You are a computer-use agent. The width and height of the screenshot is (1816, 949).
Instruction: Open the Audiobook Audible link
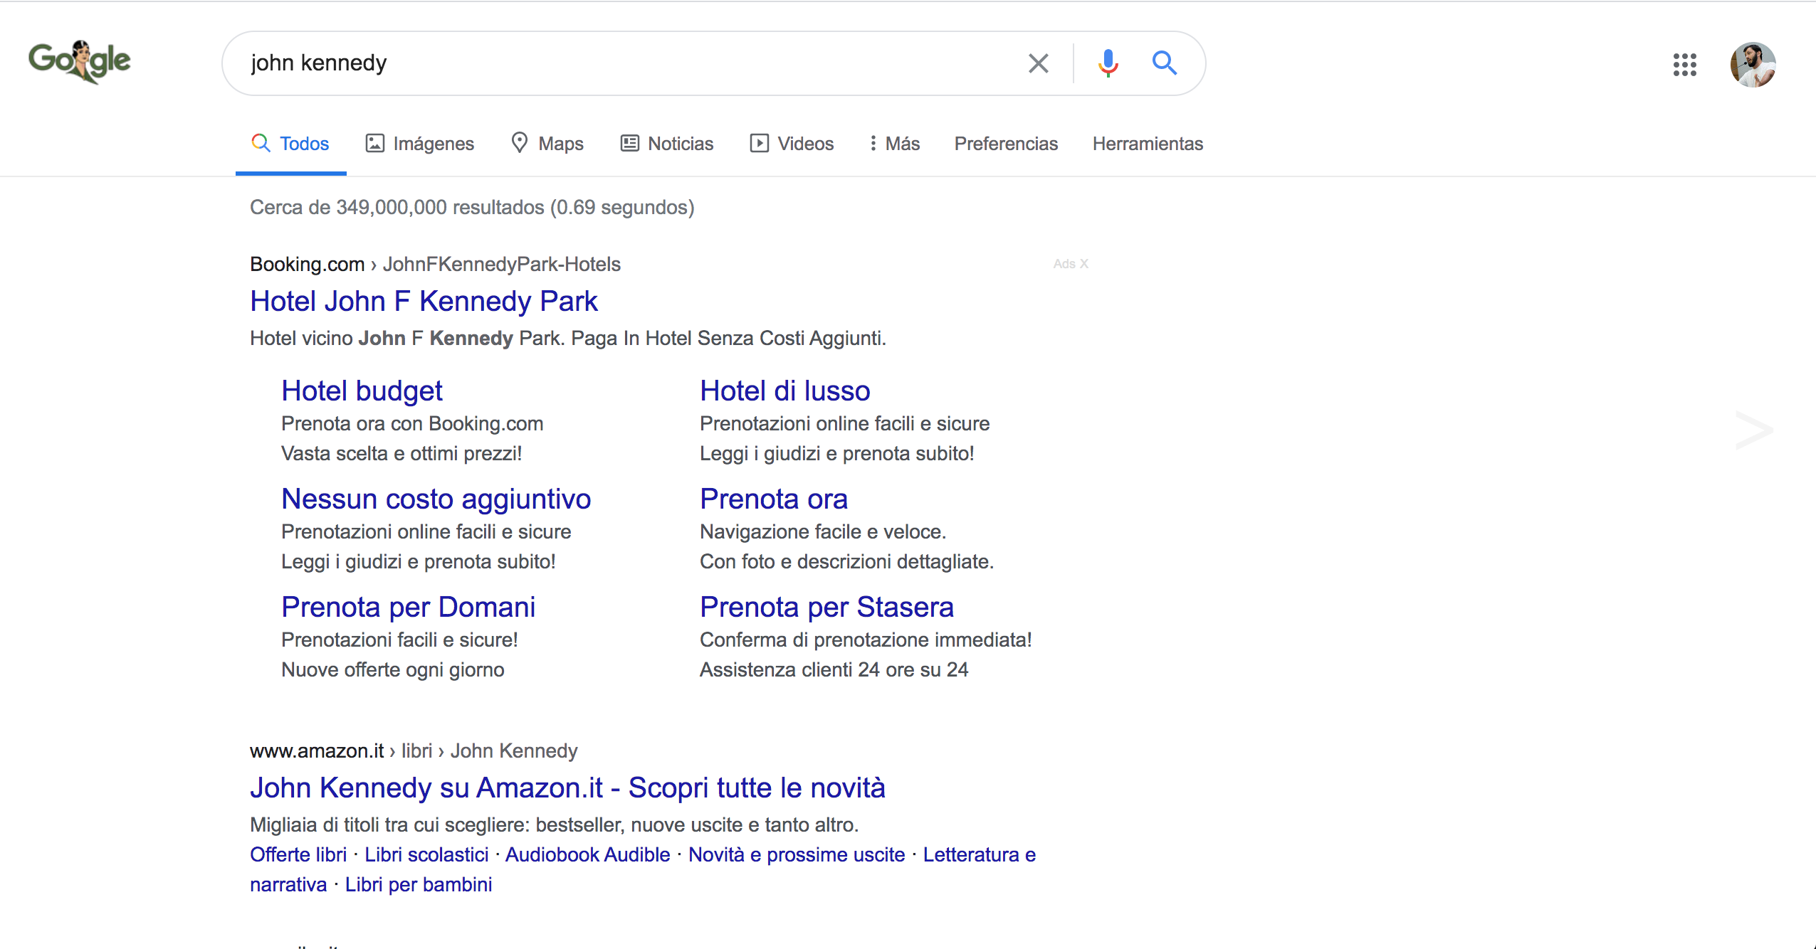588,854
